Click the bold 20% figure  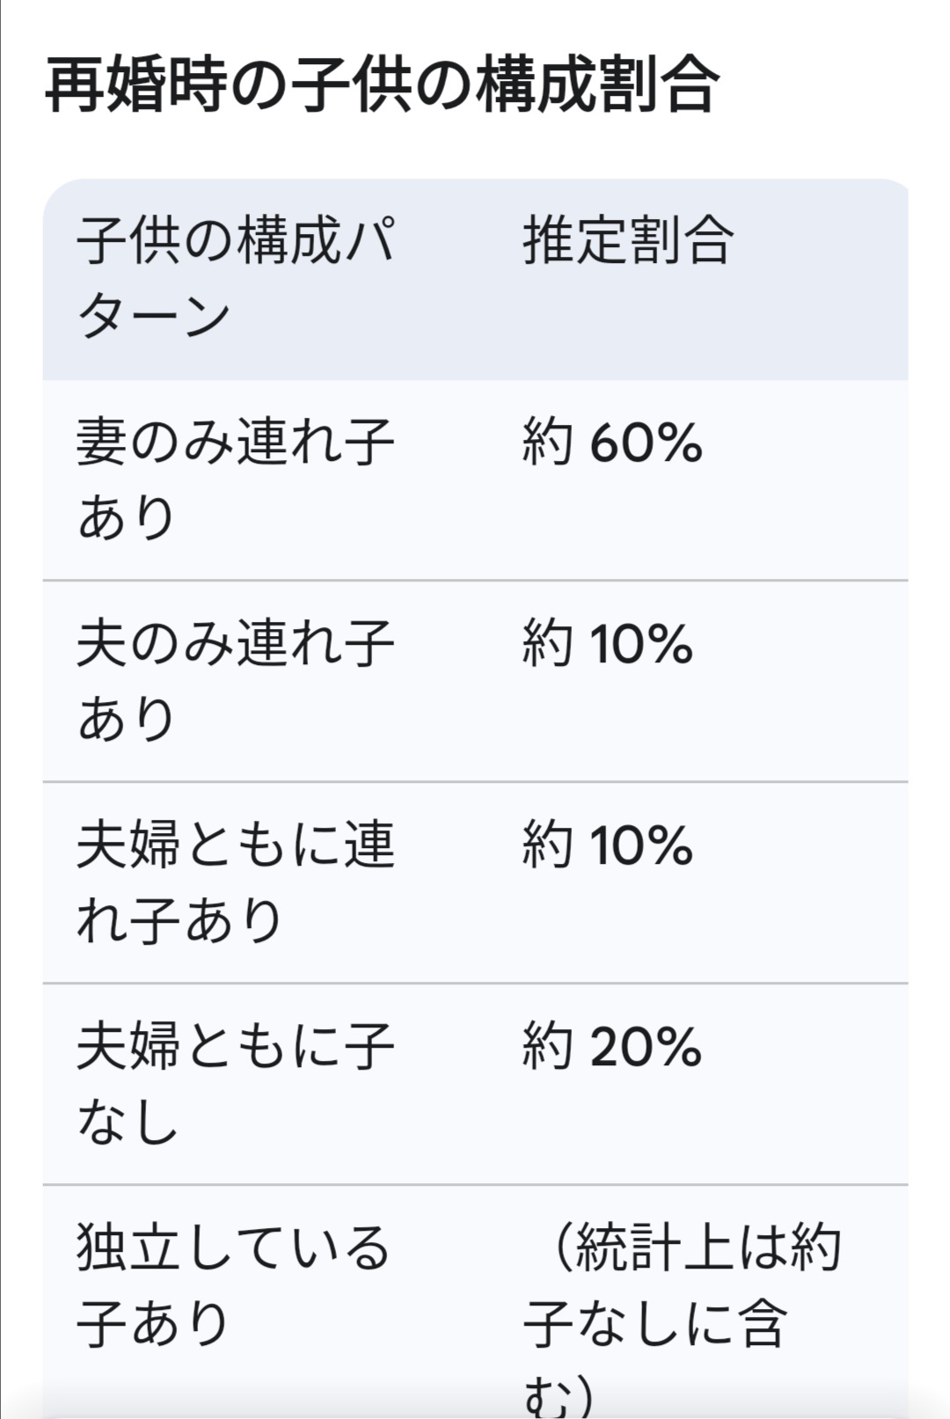646,1046
